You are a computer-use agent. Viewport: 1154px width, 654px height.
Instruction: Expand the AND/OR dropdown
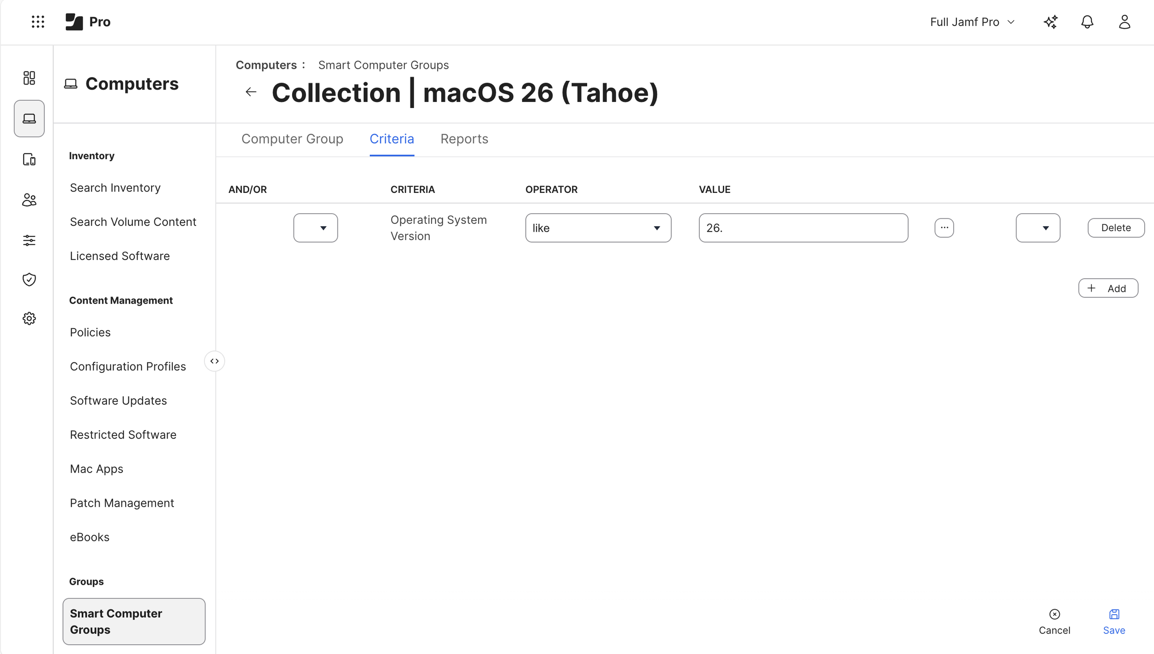click(316, 228)
